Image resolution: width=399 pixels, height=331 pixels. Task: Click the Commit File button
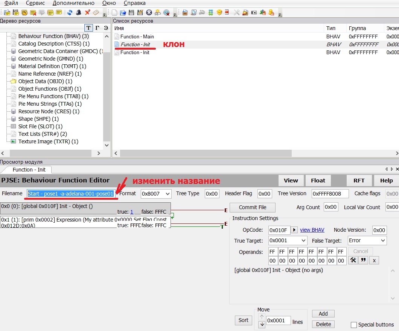pyautogui.click(x=252, y=207)
